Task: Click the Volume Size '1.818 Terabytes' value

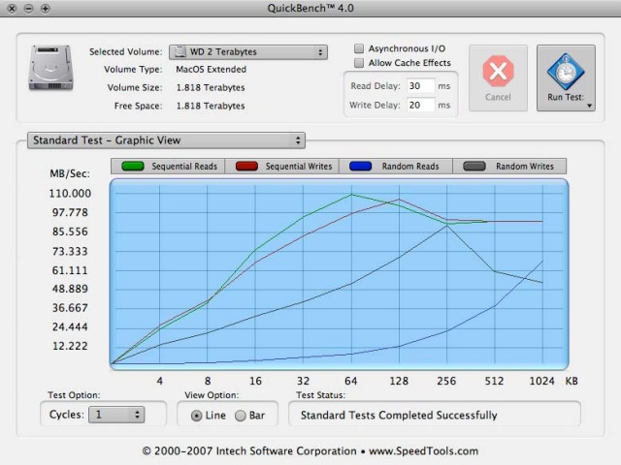Action: tap(211, 88)
